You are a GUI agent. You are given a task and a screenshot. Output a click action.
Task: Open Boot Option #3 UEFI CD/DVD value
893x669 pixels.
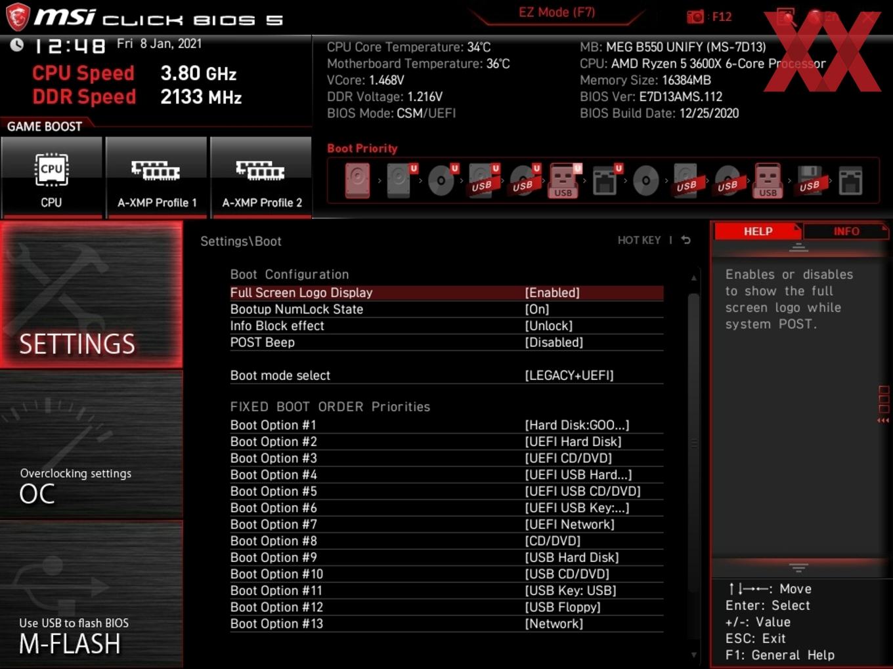tap(569, 458)
